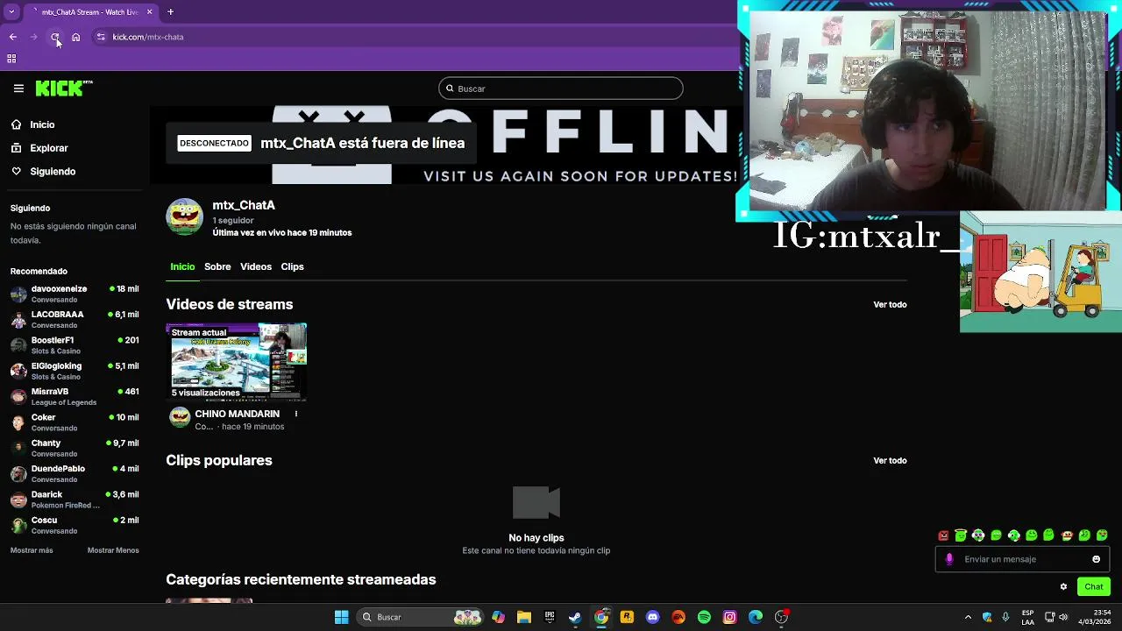This screenshot has width=1122, height=631.
Task: Open Siguiendo in the sidebar
Action: pos(53,171)
